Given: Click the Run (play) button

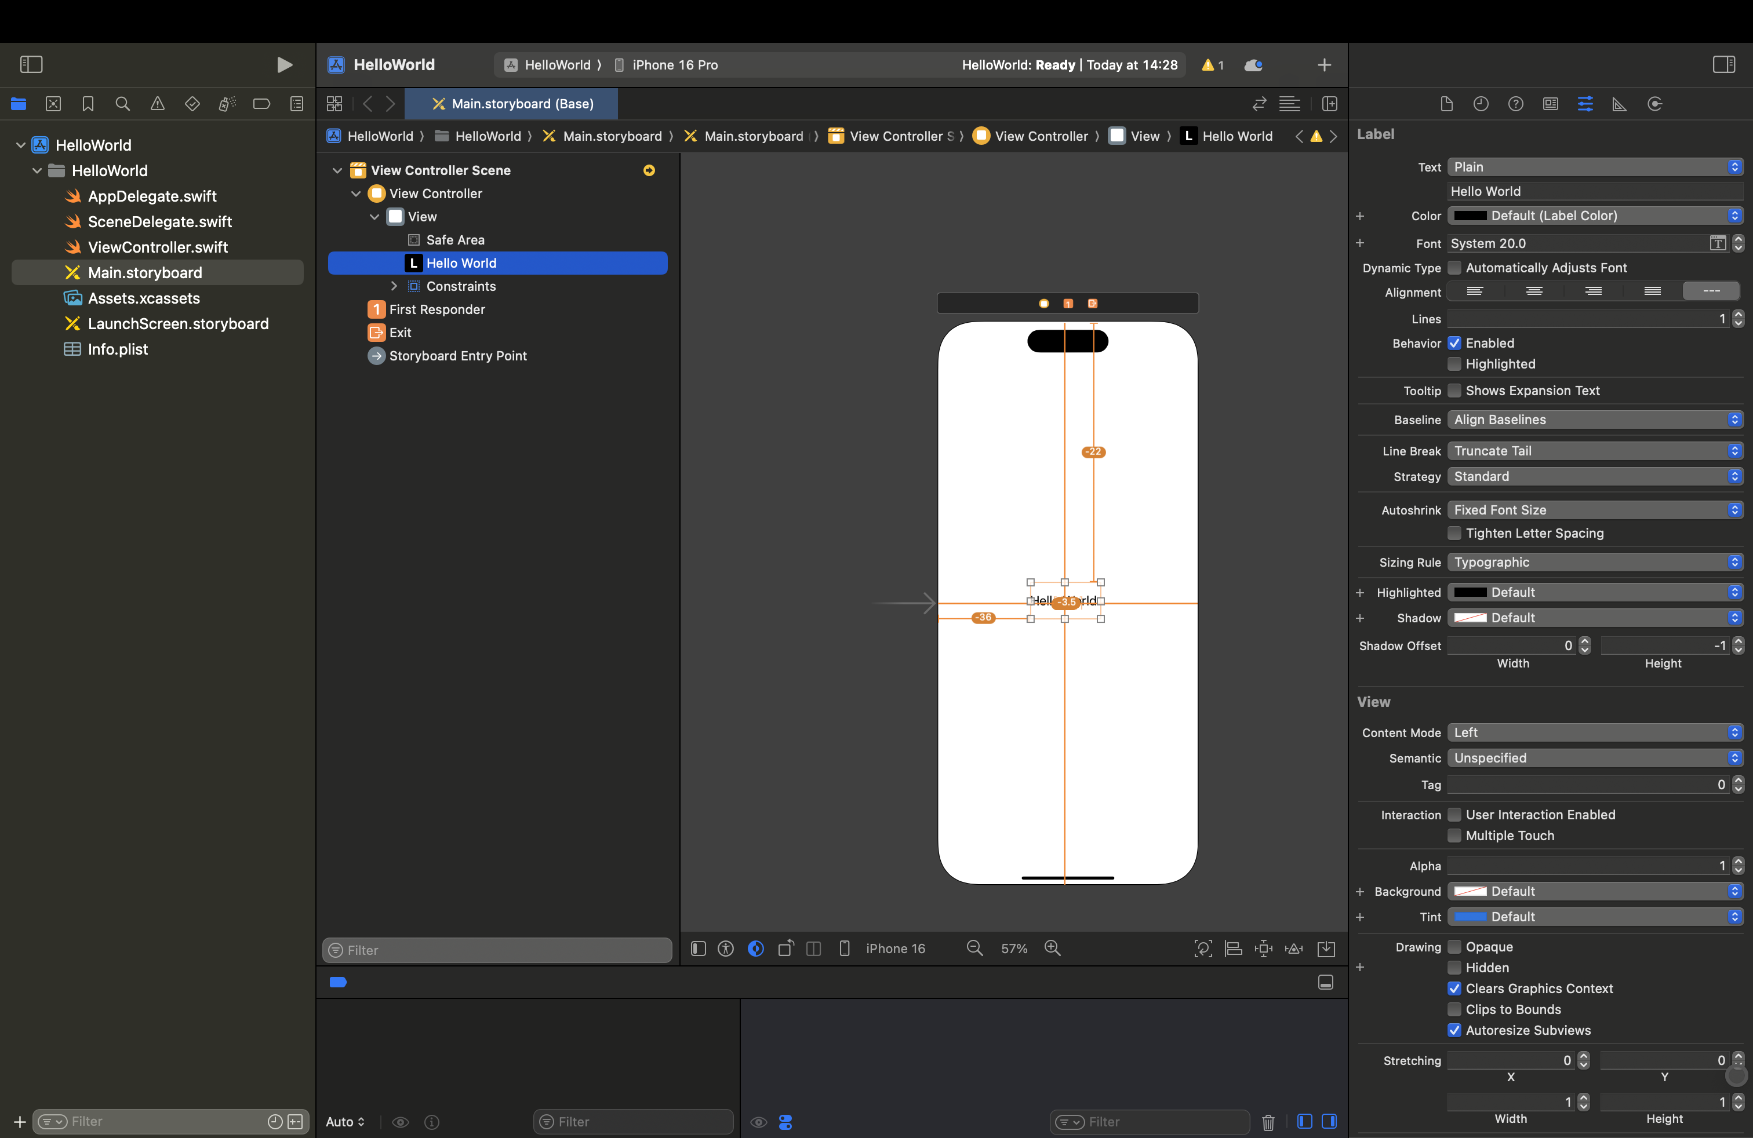Looking at the screenshot, I should point(284,65).
